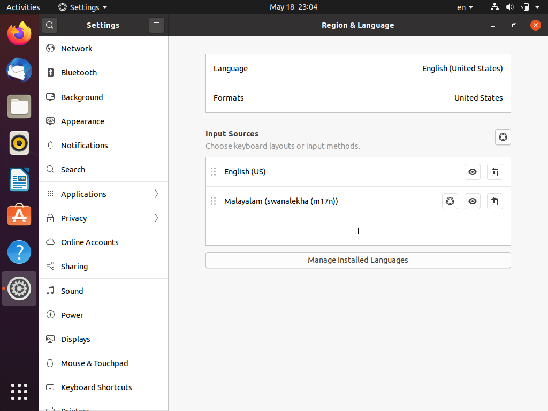This screenshot has width=548, height=411.
Task: Open the Settings hamburger menu
Action: [x=157, y=25]
